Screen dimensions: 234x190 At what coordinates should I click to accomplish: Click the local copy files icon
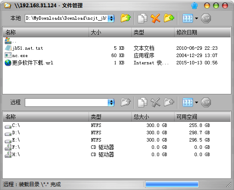click(142, 18)
